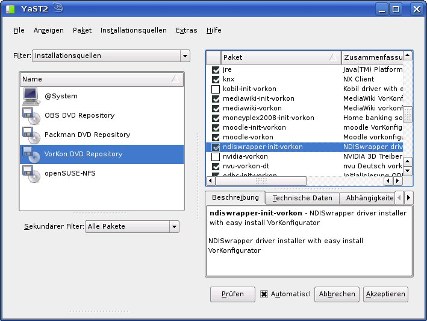The width and height of the screenshot is (427, 321).
Task: Sort packages by Paket column header
Action: tap(281, 57)
